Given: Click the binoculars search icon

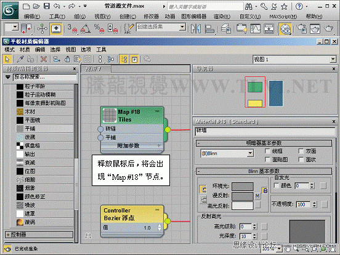Looking at the screenshot, I should 249,7.
